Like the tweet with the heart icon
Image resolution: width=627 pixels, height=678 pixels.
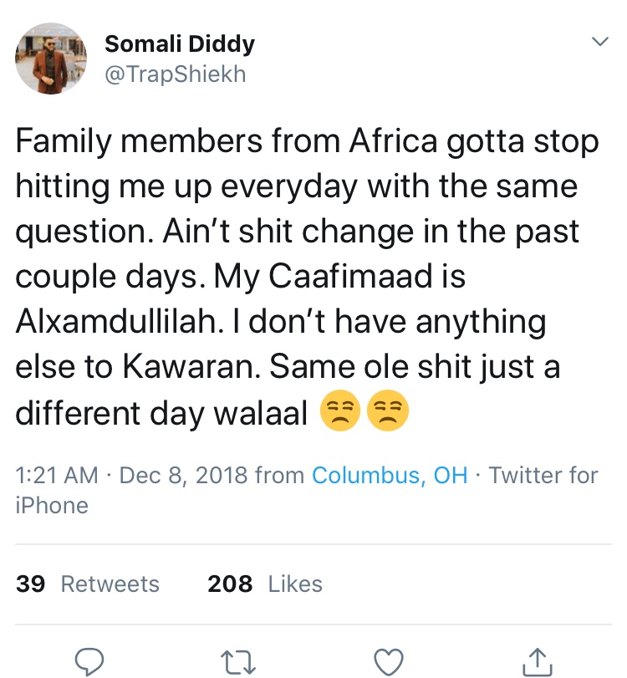387,660
